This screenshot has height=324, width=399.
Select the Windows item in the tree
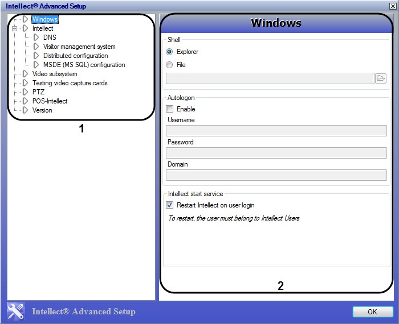tap(45, 19)
